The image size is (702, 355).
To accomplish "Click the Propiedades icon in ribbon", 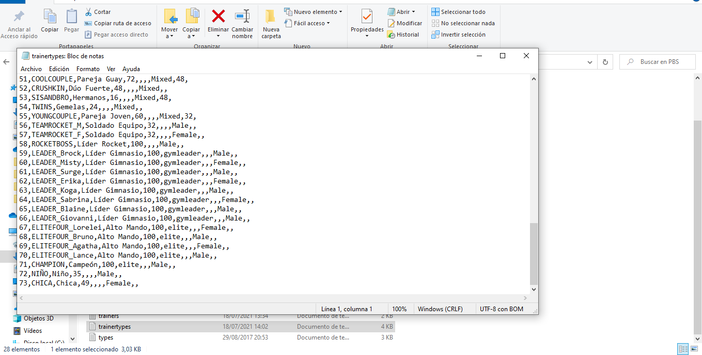I will coord(367,16).
